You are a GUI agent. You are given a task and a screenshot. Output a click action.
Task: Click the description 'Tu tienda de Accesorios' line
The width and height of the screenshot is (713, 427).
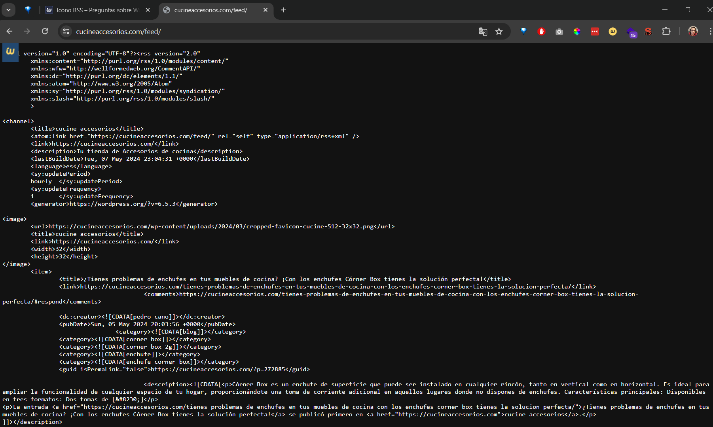click(x=137, y=151)
